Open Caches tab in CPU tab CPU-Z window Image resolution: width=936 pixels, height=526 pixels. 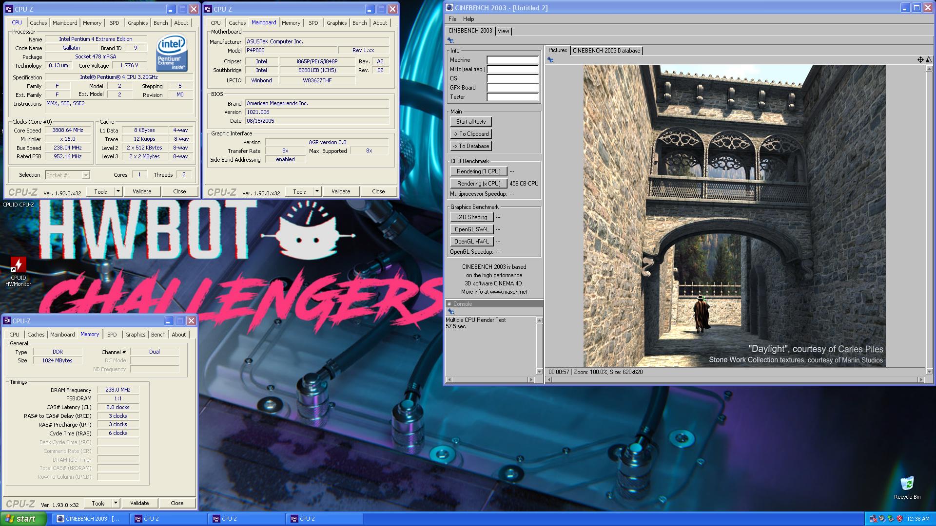pos(39,23)
